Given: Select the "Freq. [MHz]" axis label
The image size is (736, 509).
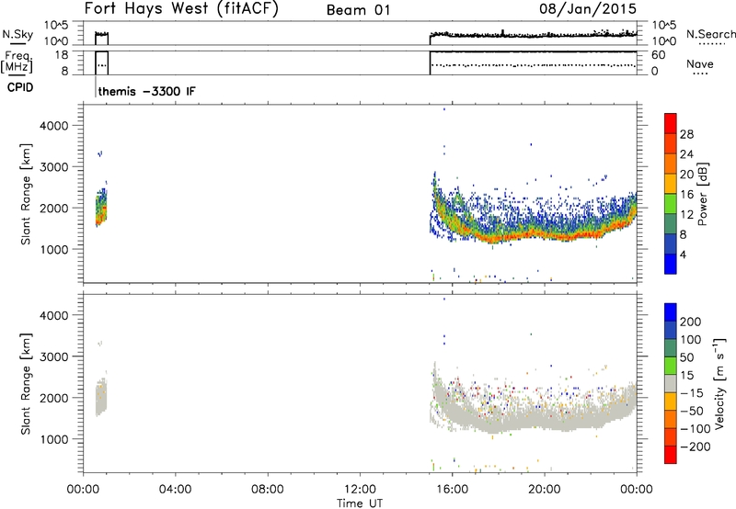Looking at the screenshot, I should pos(18,61).
